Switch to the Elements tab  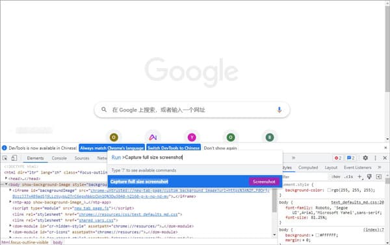(x=35, y=158)
